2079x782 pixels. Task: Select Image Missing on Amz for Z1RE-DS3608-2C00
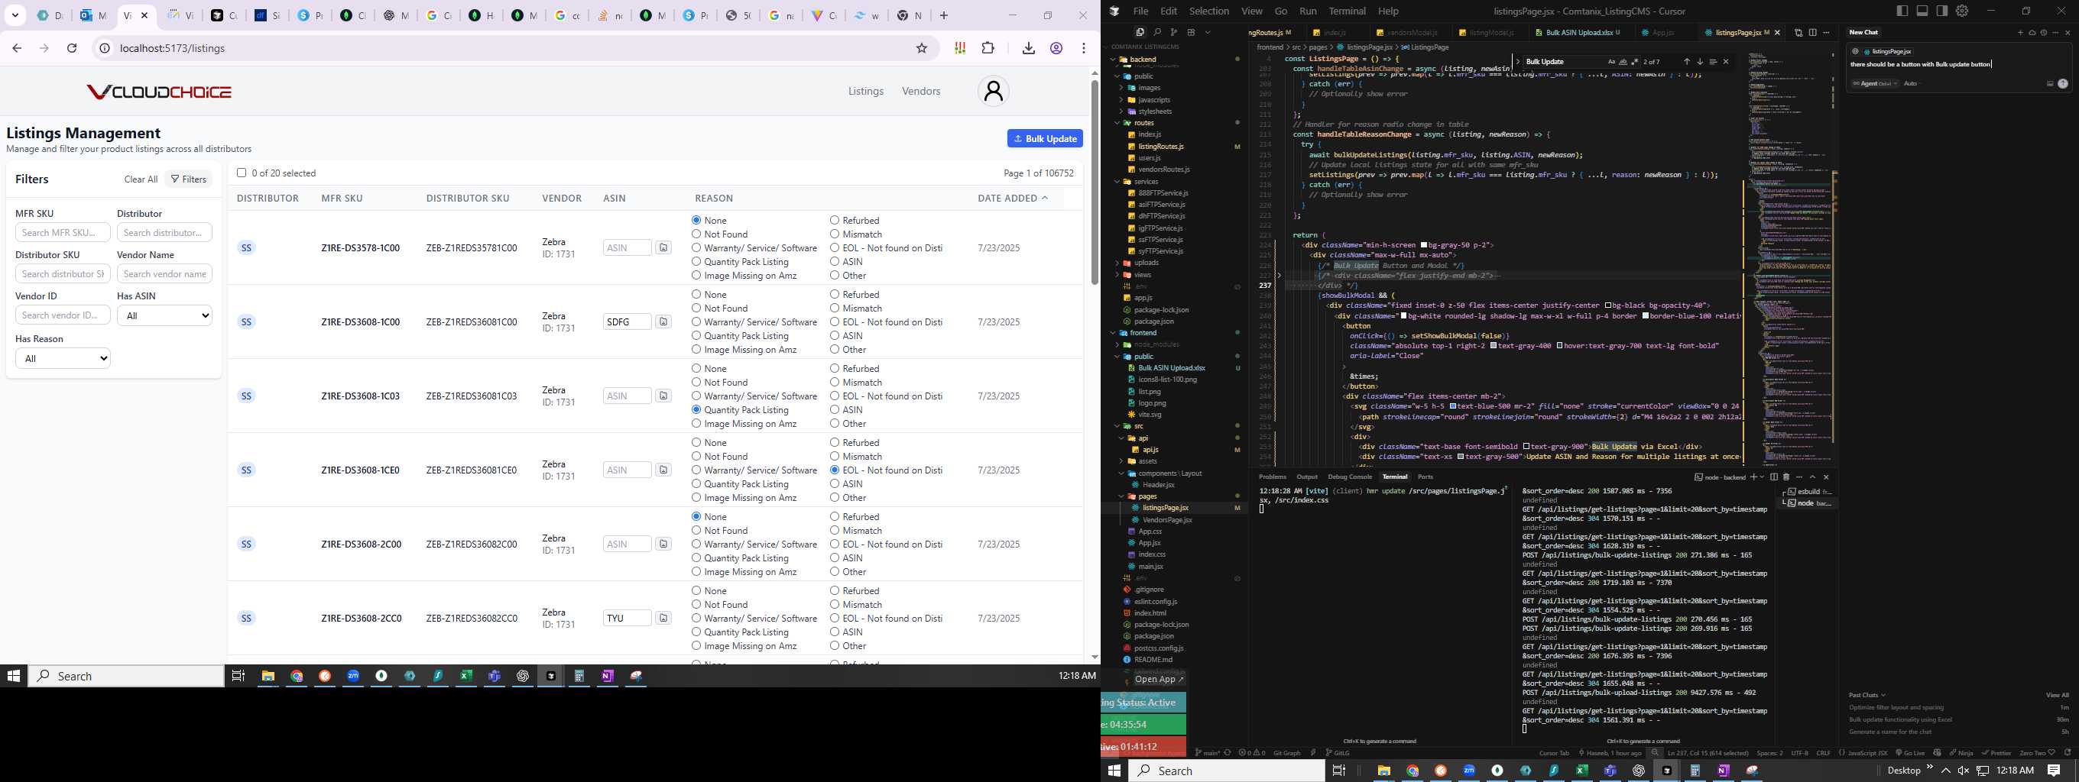pos(696,571)
